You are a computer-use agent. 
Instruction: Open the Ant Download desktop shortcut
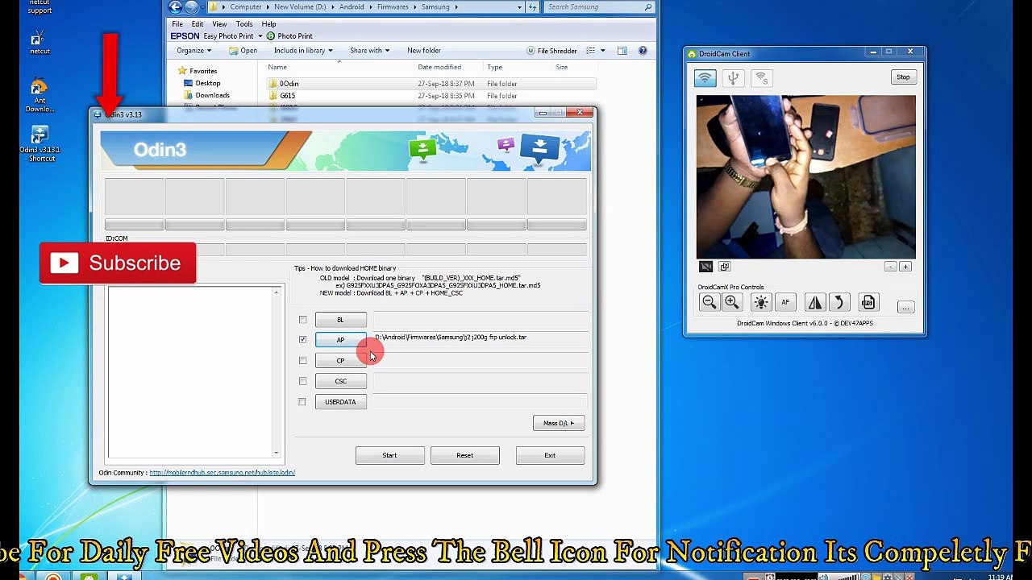click(40, 95)
